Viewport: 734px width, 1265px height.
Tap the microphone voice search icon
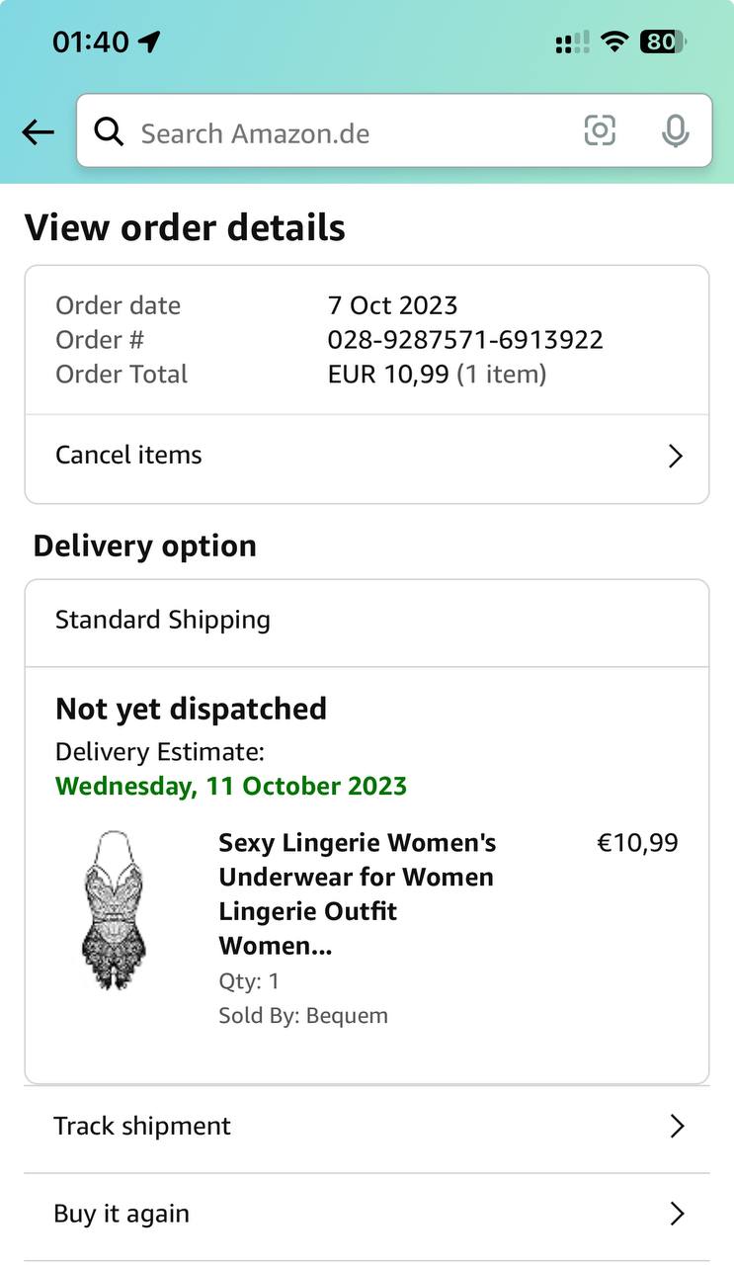676,130
